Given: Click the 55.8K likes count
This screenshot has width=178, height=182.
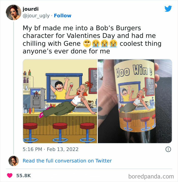Looking at the screenshot, I should click(24, 176).
